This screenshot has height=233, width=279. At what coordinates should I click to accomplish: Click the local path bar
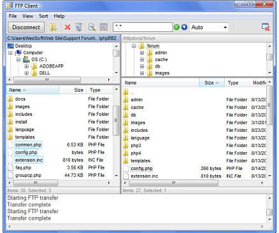63,38
